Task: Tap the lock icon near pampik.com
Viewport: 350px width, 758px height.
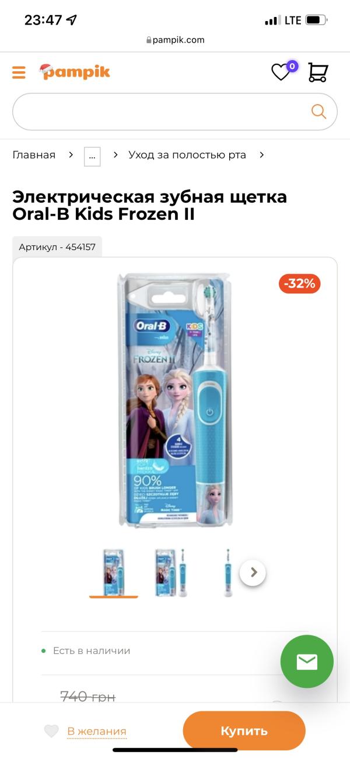Action: (149, 40)
